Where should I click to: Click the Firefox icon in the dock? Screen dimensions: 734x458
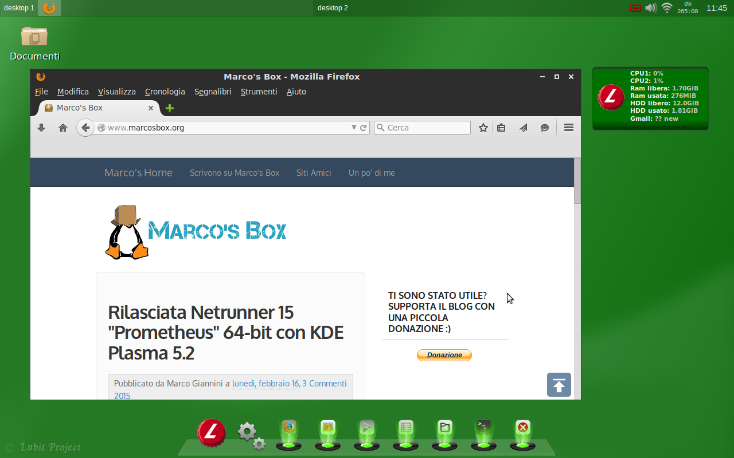point(288,427)
